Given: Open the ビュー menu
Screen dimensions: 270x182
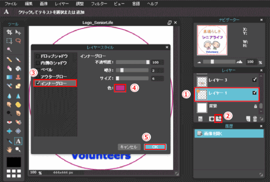Looking at the screenshot, I should pyautogui.click(x=119, y=4).
